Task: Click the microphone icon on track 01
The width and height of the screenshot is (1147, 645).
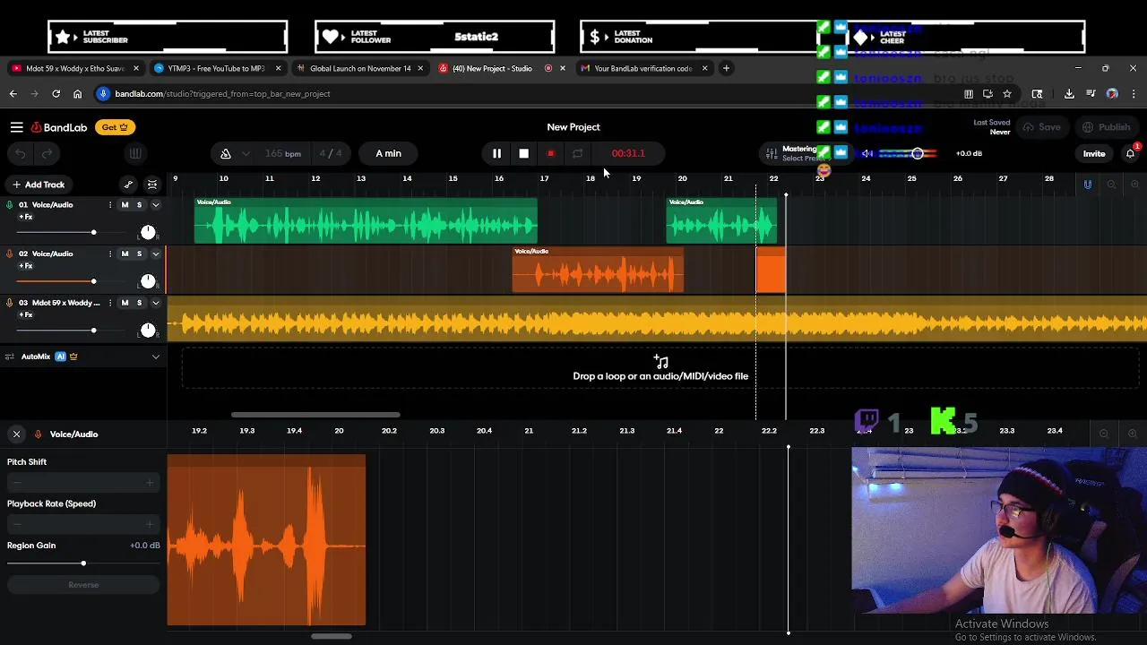Action: pos(10,205)
